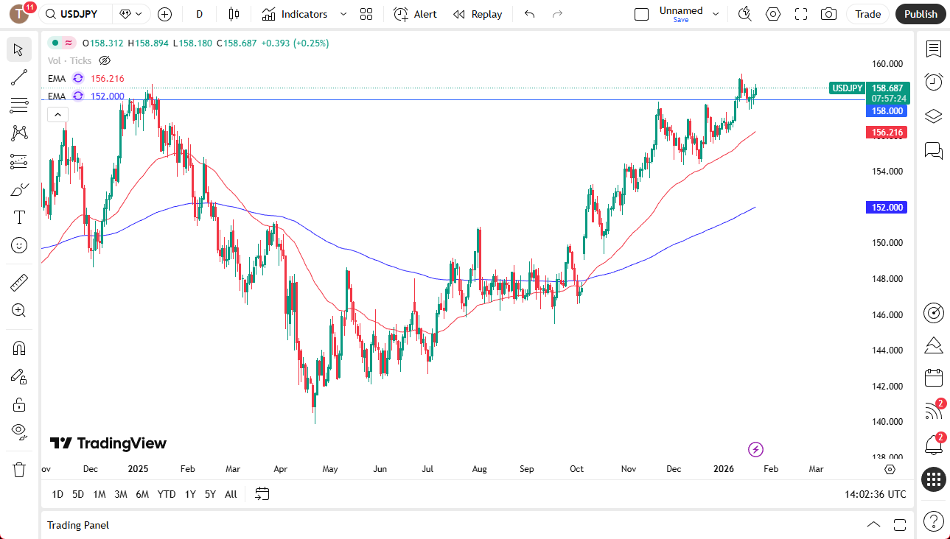The image size is (950, 539).
Task: Select the Trend Line tool
Action: [18, 77]
